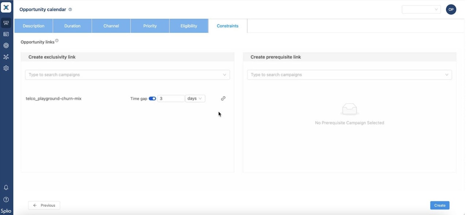Go back with the Previous button

pos(44,205)
